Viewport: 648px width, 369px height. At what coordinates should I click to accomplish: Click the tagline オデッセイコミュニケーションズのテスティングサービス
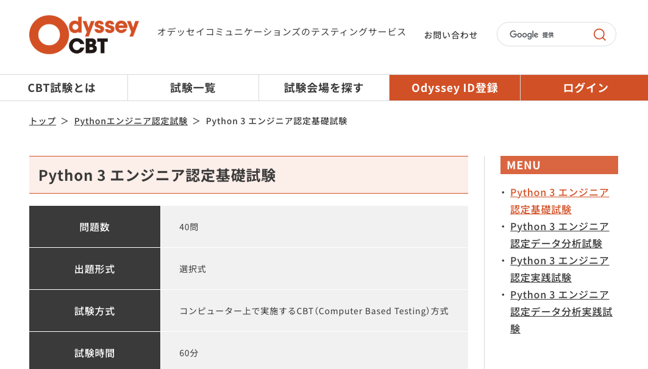click(x=282, y=32)
